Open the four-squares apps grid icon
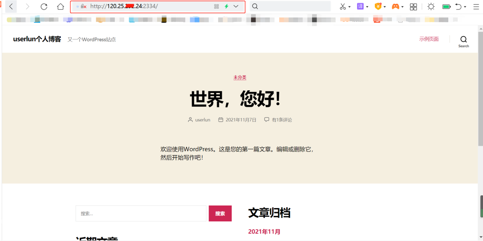 414,6
